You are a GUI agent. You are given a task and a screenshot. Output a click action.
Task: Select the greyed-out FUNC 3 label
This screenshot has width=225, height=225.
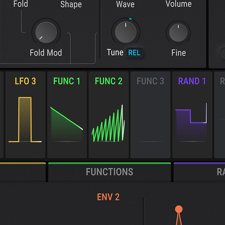tap(150, 81)
